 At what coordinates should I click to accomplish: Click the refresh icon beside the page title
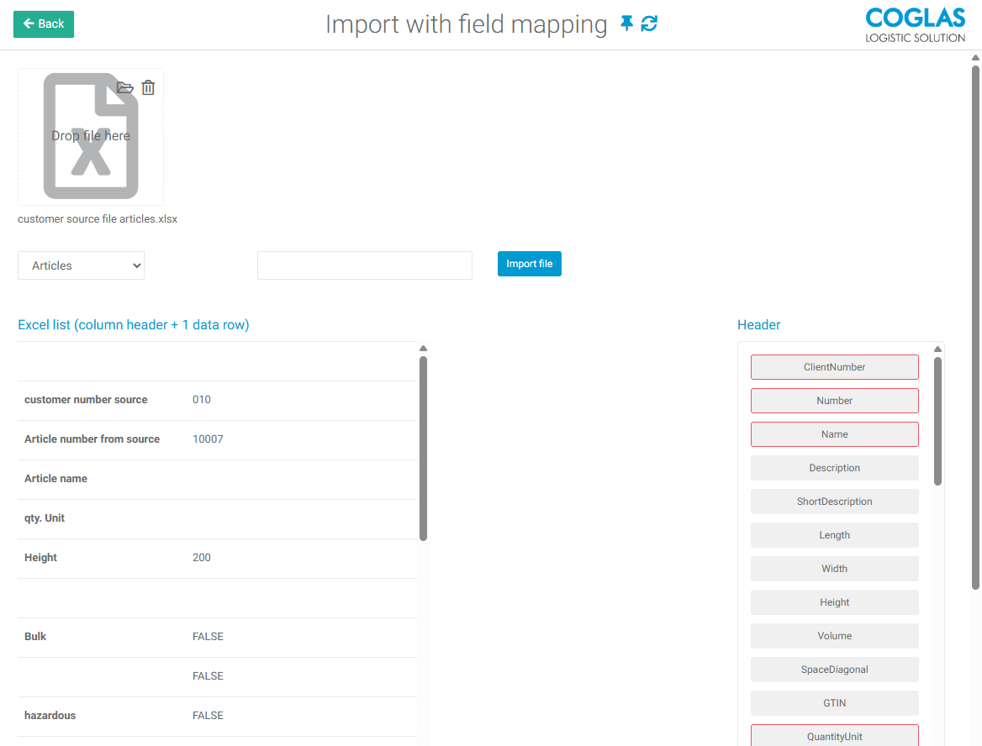649,24
